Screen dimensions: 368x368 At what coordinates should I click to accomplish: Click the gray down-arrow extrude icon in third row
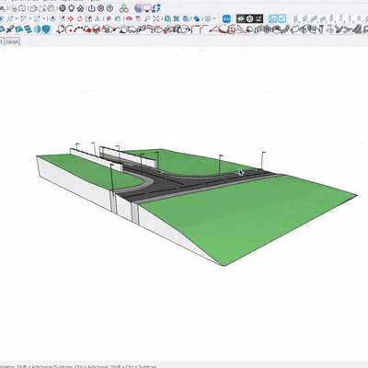point(330,29)
